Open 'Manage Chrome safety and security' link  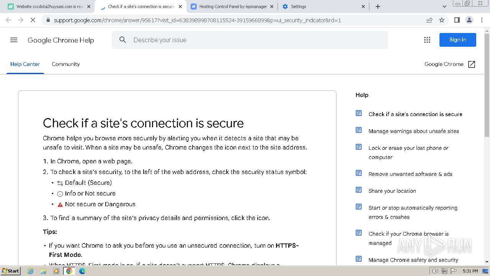[x=413, y=260]
